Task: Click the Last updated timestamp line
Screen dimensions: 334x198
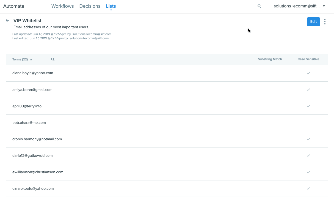Action: (62, 34)
